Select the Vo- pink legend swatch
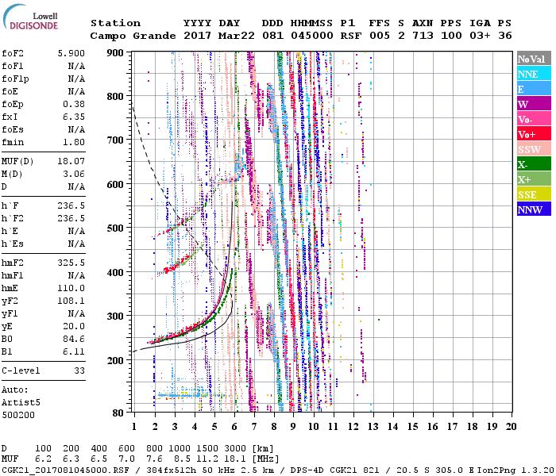 (534, 119)
